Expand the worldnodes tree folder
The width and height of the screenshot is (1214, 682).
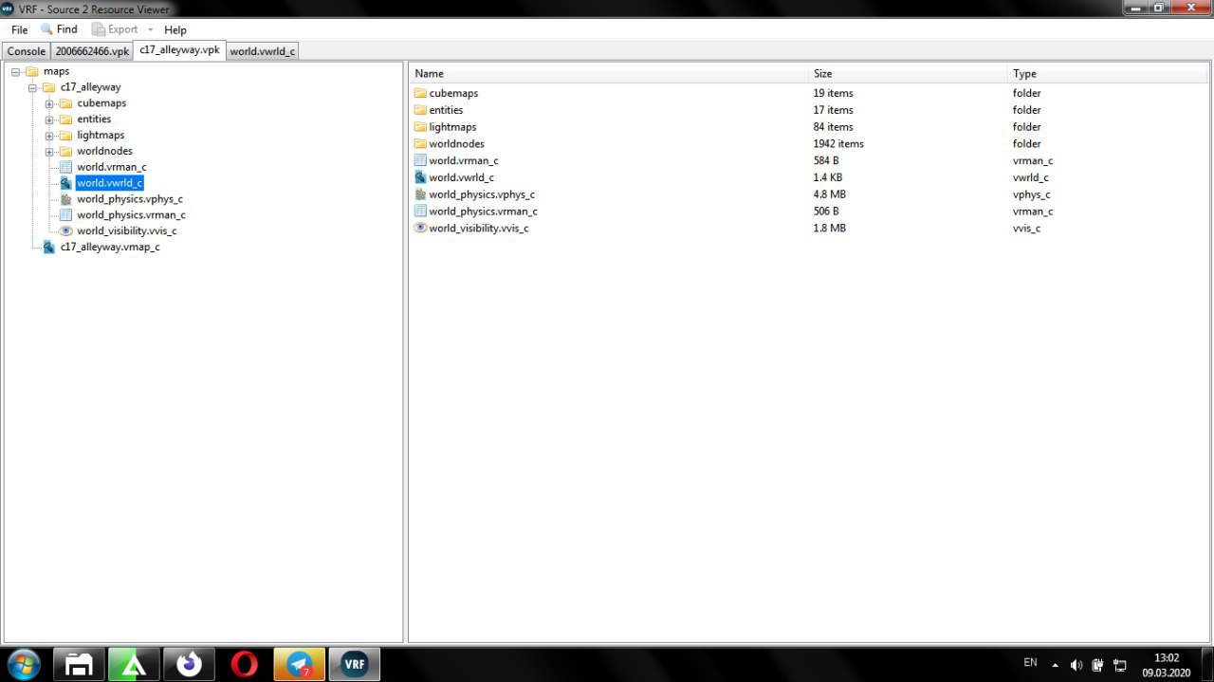pos(49,152)
